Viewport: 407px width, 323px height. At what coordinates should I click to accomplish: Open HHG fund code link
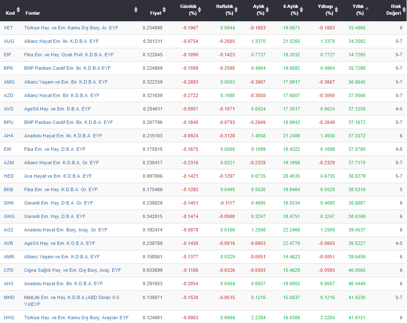coord(9,318)
